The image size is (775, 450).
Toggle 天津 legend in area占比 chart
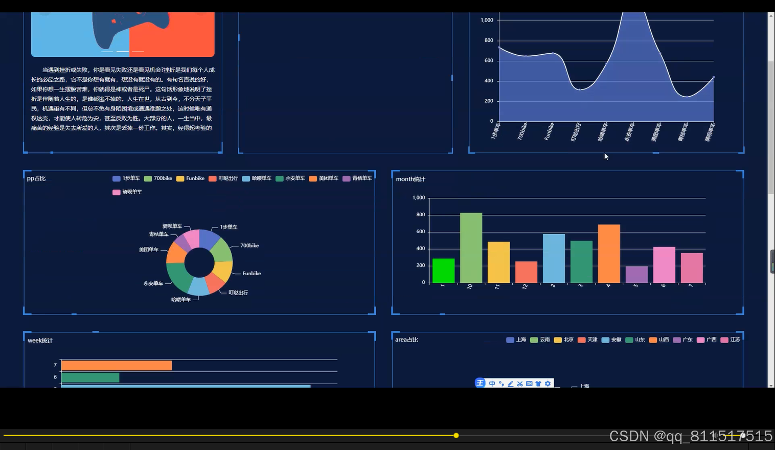coord(587,340)
